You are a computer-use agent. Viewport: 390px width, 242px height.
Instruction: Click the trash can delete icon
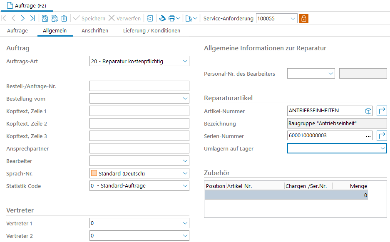(64, 18)
